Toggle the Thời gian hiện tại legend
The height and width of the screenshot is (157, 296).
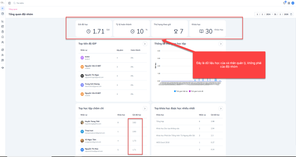[181, 91]
